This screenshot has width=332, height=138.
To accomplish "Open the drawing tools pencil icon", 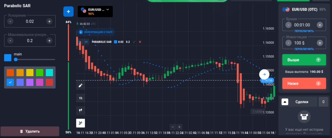I will 80,85.
